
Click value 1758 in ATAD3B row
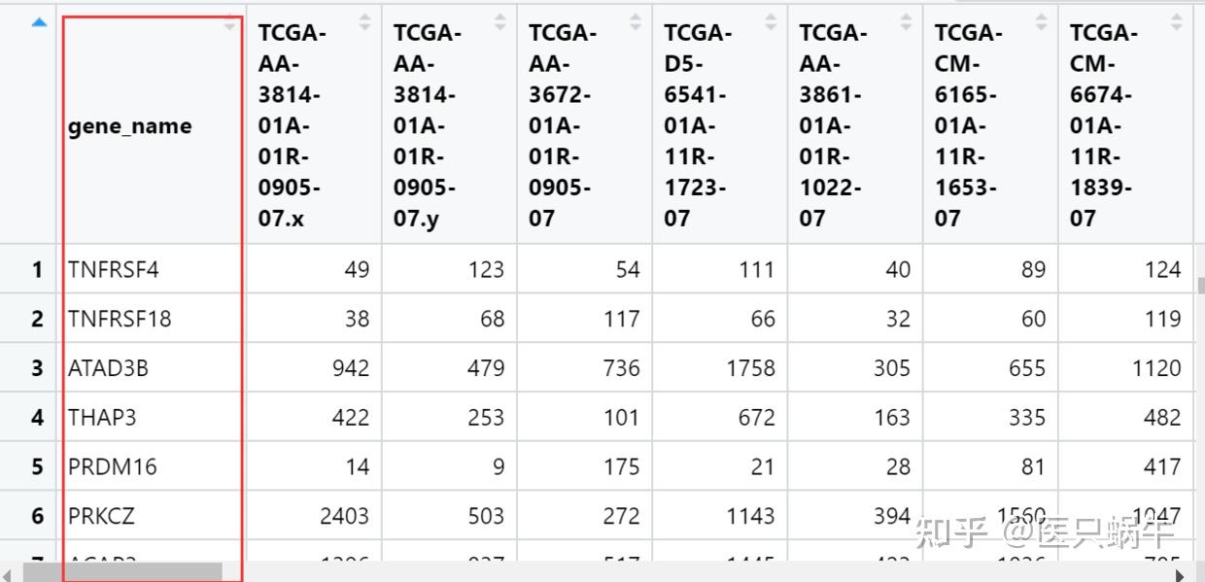(750, 368)
